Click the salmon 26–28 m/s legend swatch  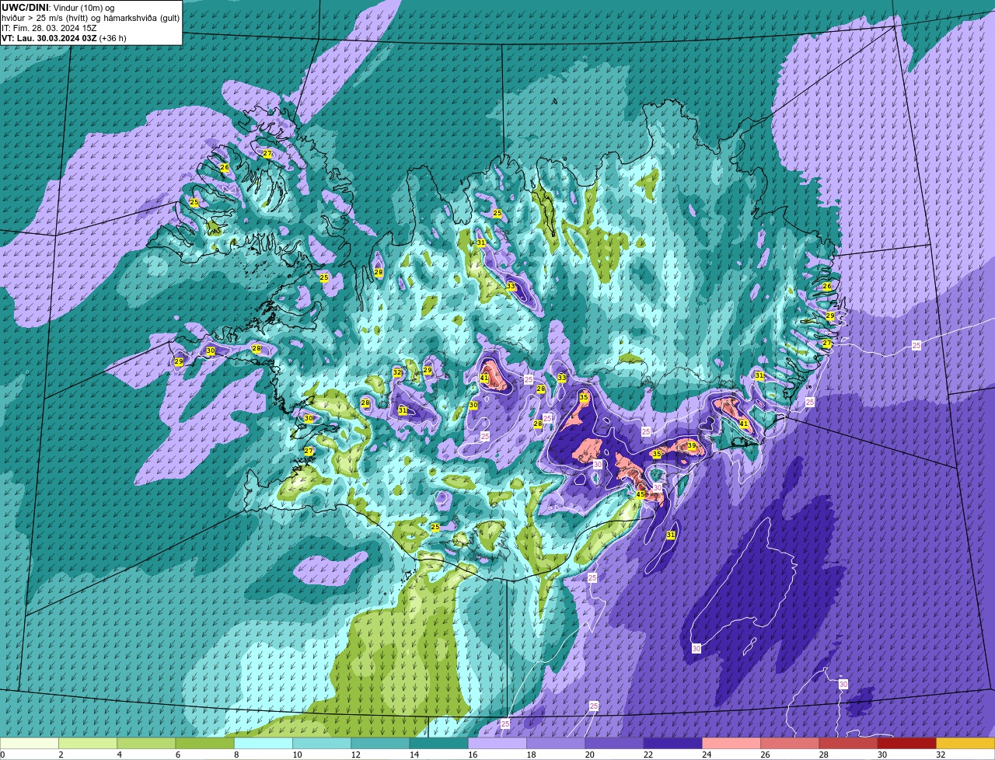(x=790, y=743)
